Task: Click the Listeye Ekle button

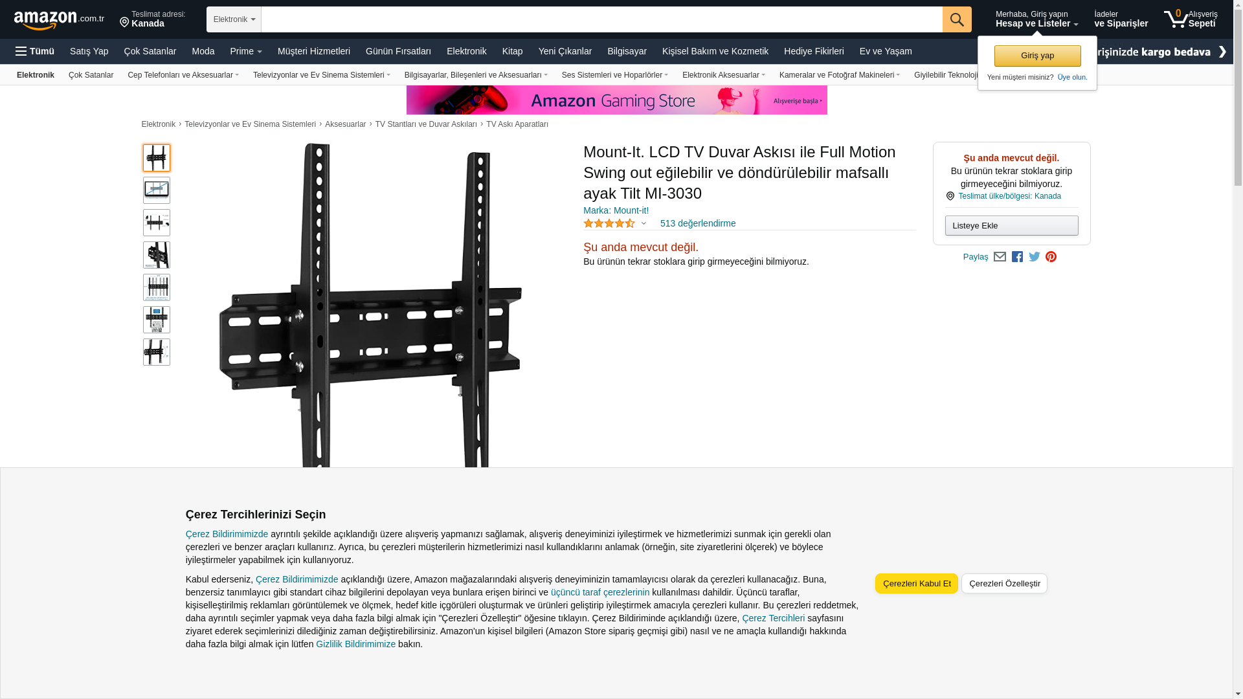Action: pyautogui.click(x=1011, y=226)
